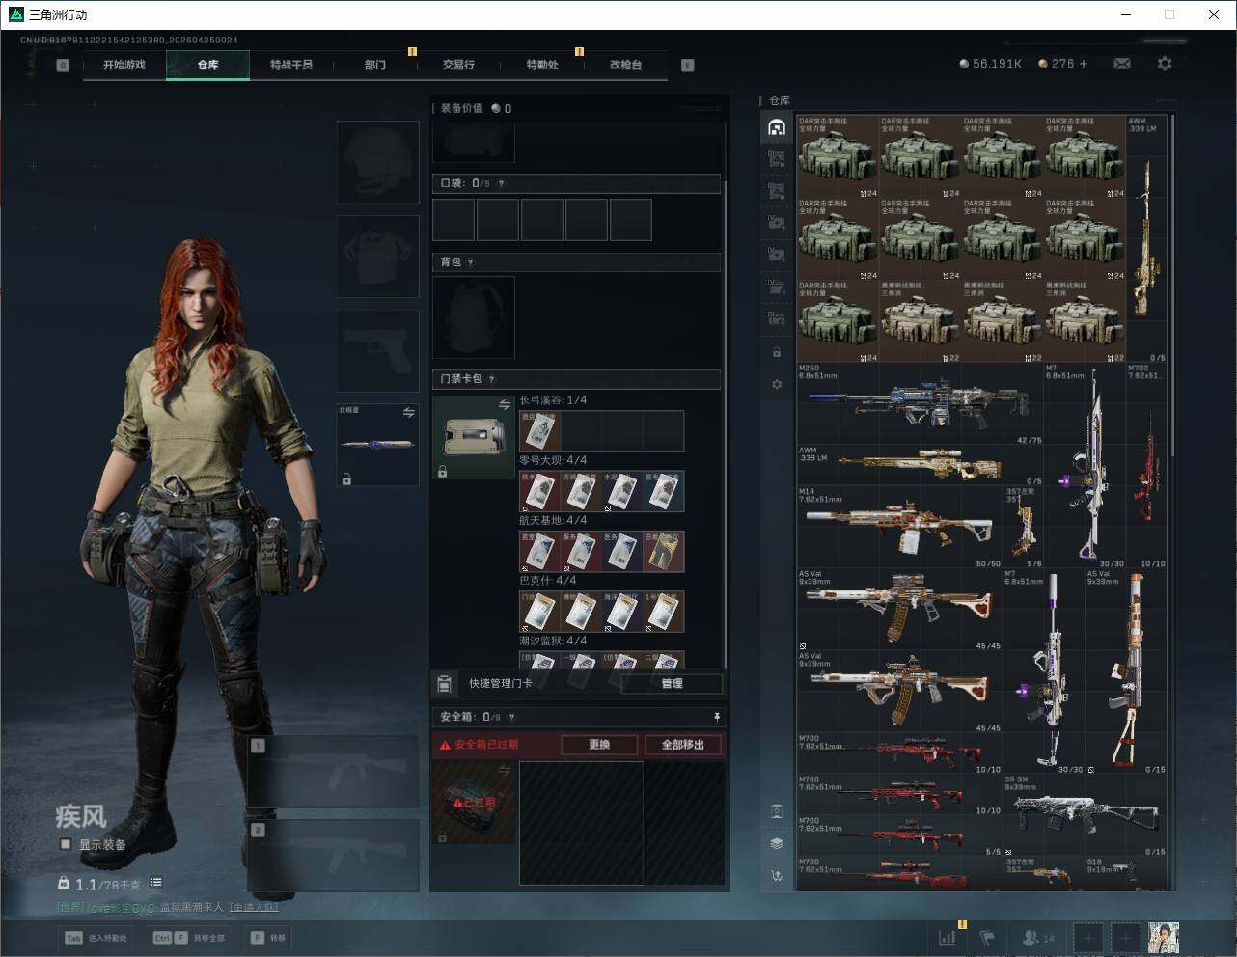The height and width of the screenshot is (957, 1237).
Task: Open the 特勤处 tab
Action: (x=542, y=65)
